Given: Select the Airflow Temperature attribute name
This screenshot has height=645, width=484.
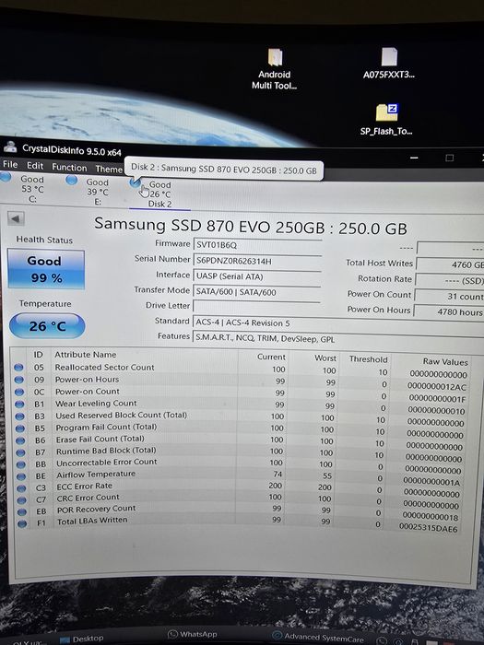Looking at the screenshot, I should coord(96,475).
